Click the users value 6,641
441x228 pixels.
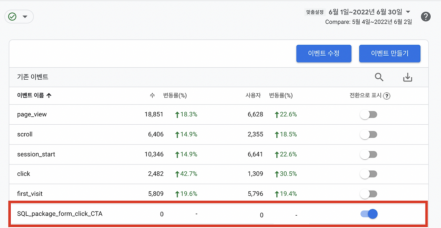[255, 154]
